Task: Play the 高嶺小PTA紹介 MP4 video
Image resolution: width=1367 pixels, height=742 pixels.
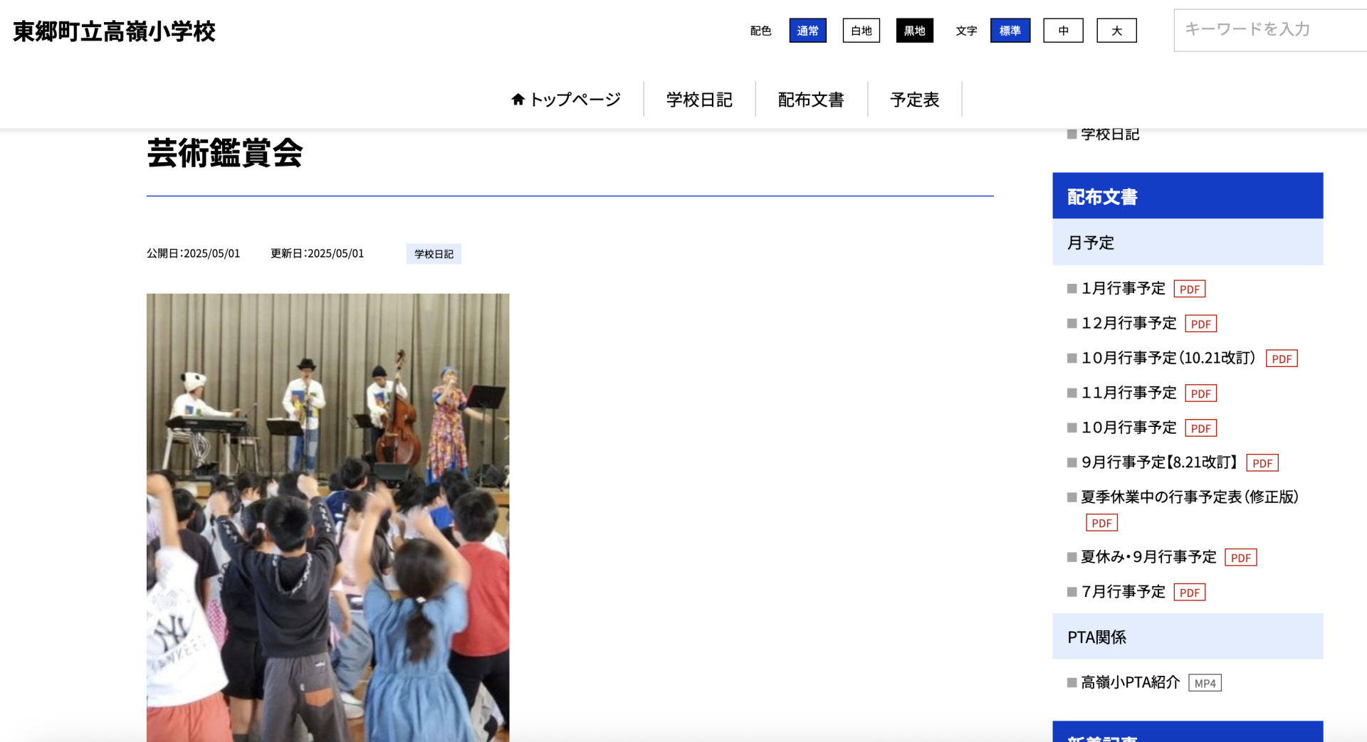Action: [x=1205, y=682]
